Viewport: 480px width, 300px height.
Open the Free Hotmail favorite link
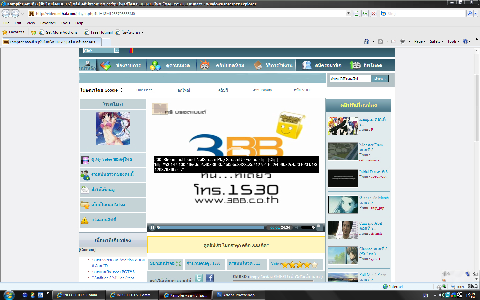pos(99,32)
